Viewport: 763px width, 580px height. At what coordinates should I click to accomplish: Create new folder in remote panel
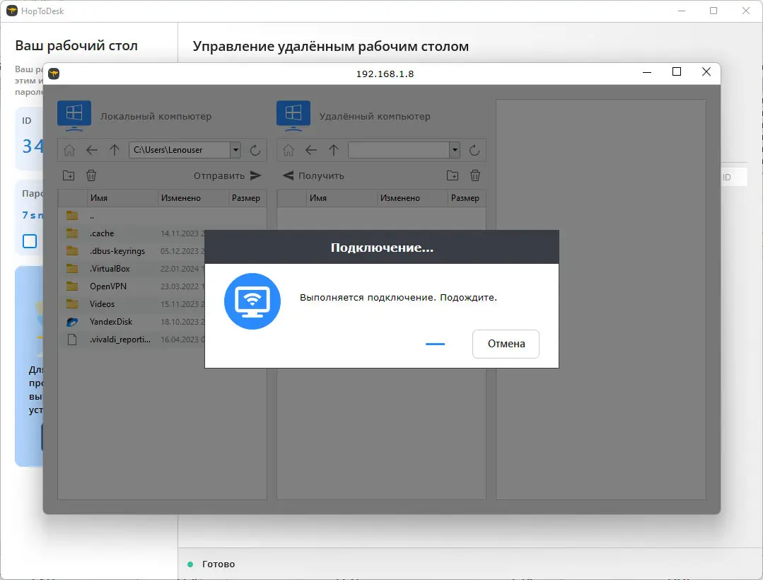click(x=453, y=175)
